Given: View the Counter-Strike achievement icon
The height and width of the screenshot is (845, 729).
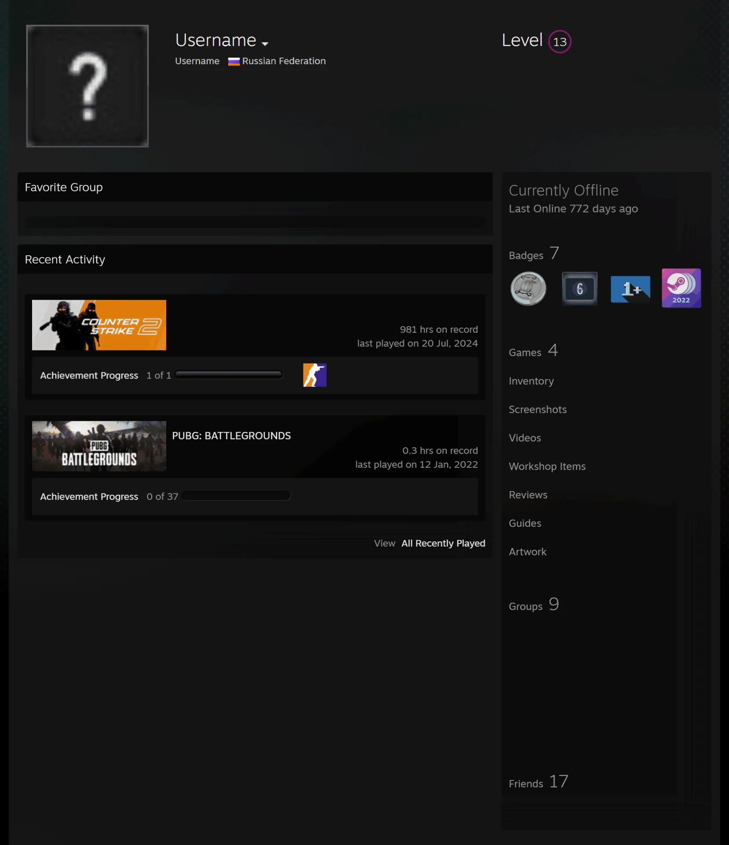Looking at the screenshot, I should click(x=315, y=375).
